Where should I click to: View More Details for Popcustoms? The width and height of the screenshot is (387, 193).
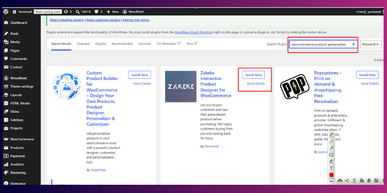(x=370, y=83)
